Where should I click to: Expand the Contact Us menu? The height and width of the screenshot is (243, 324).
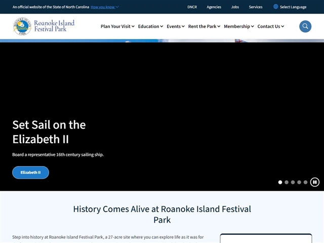(271, 26)
